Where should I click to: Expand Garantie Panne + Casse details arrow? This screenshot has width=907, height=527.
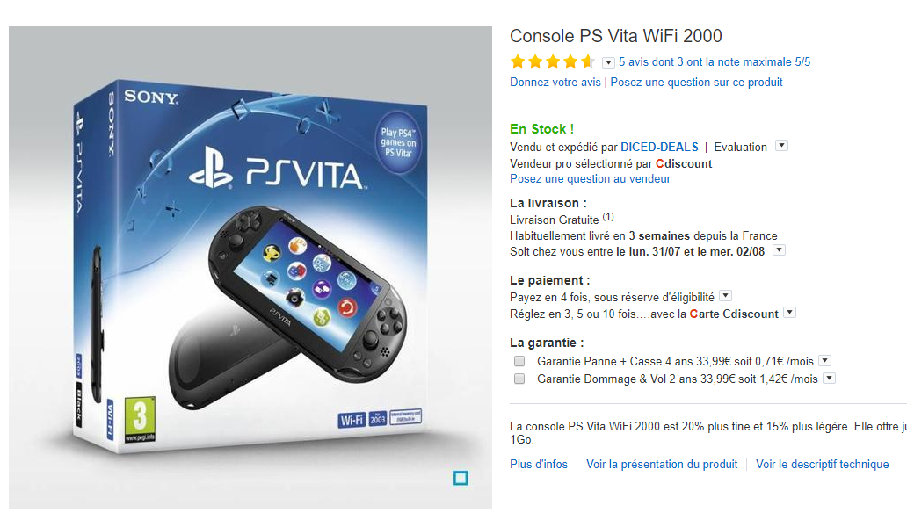(x=825, y=361)
